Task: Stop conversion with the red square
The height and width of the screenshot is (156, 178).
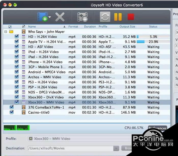Action: tap(131, 17)
